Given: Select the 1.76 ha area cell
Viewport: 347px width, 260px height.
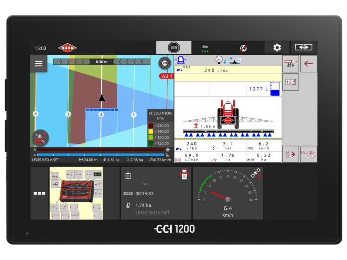Looking at the screenshot, I should [x=228, y=157].
